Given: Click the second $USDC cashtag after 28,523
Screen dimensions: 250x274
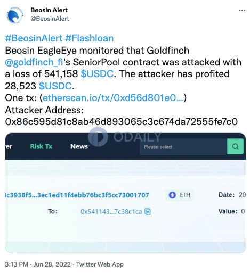Looking at the screenshot, I should click(55, 86).
